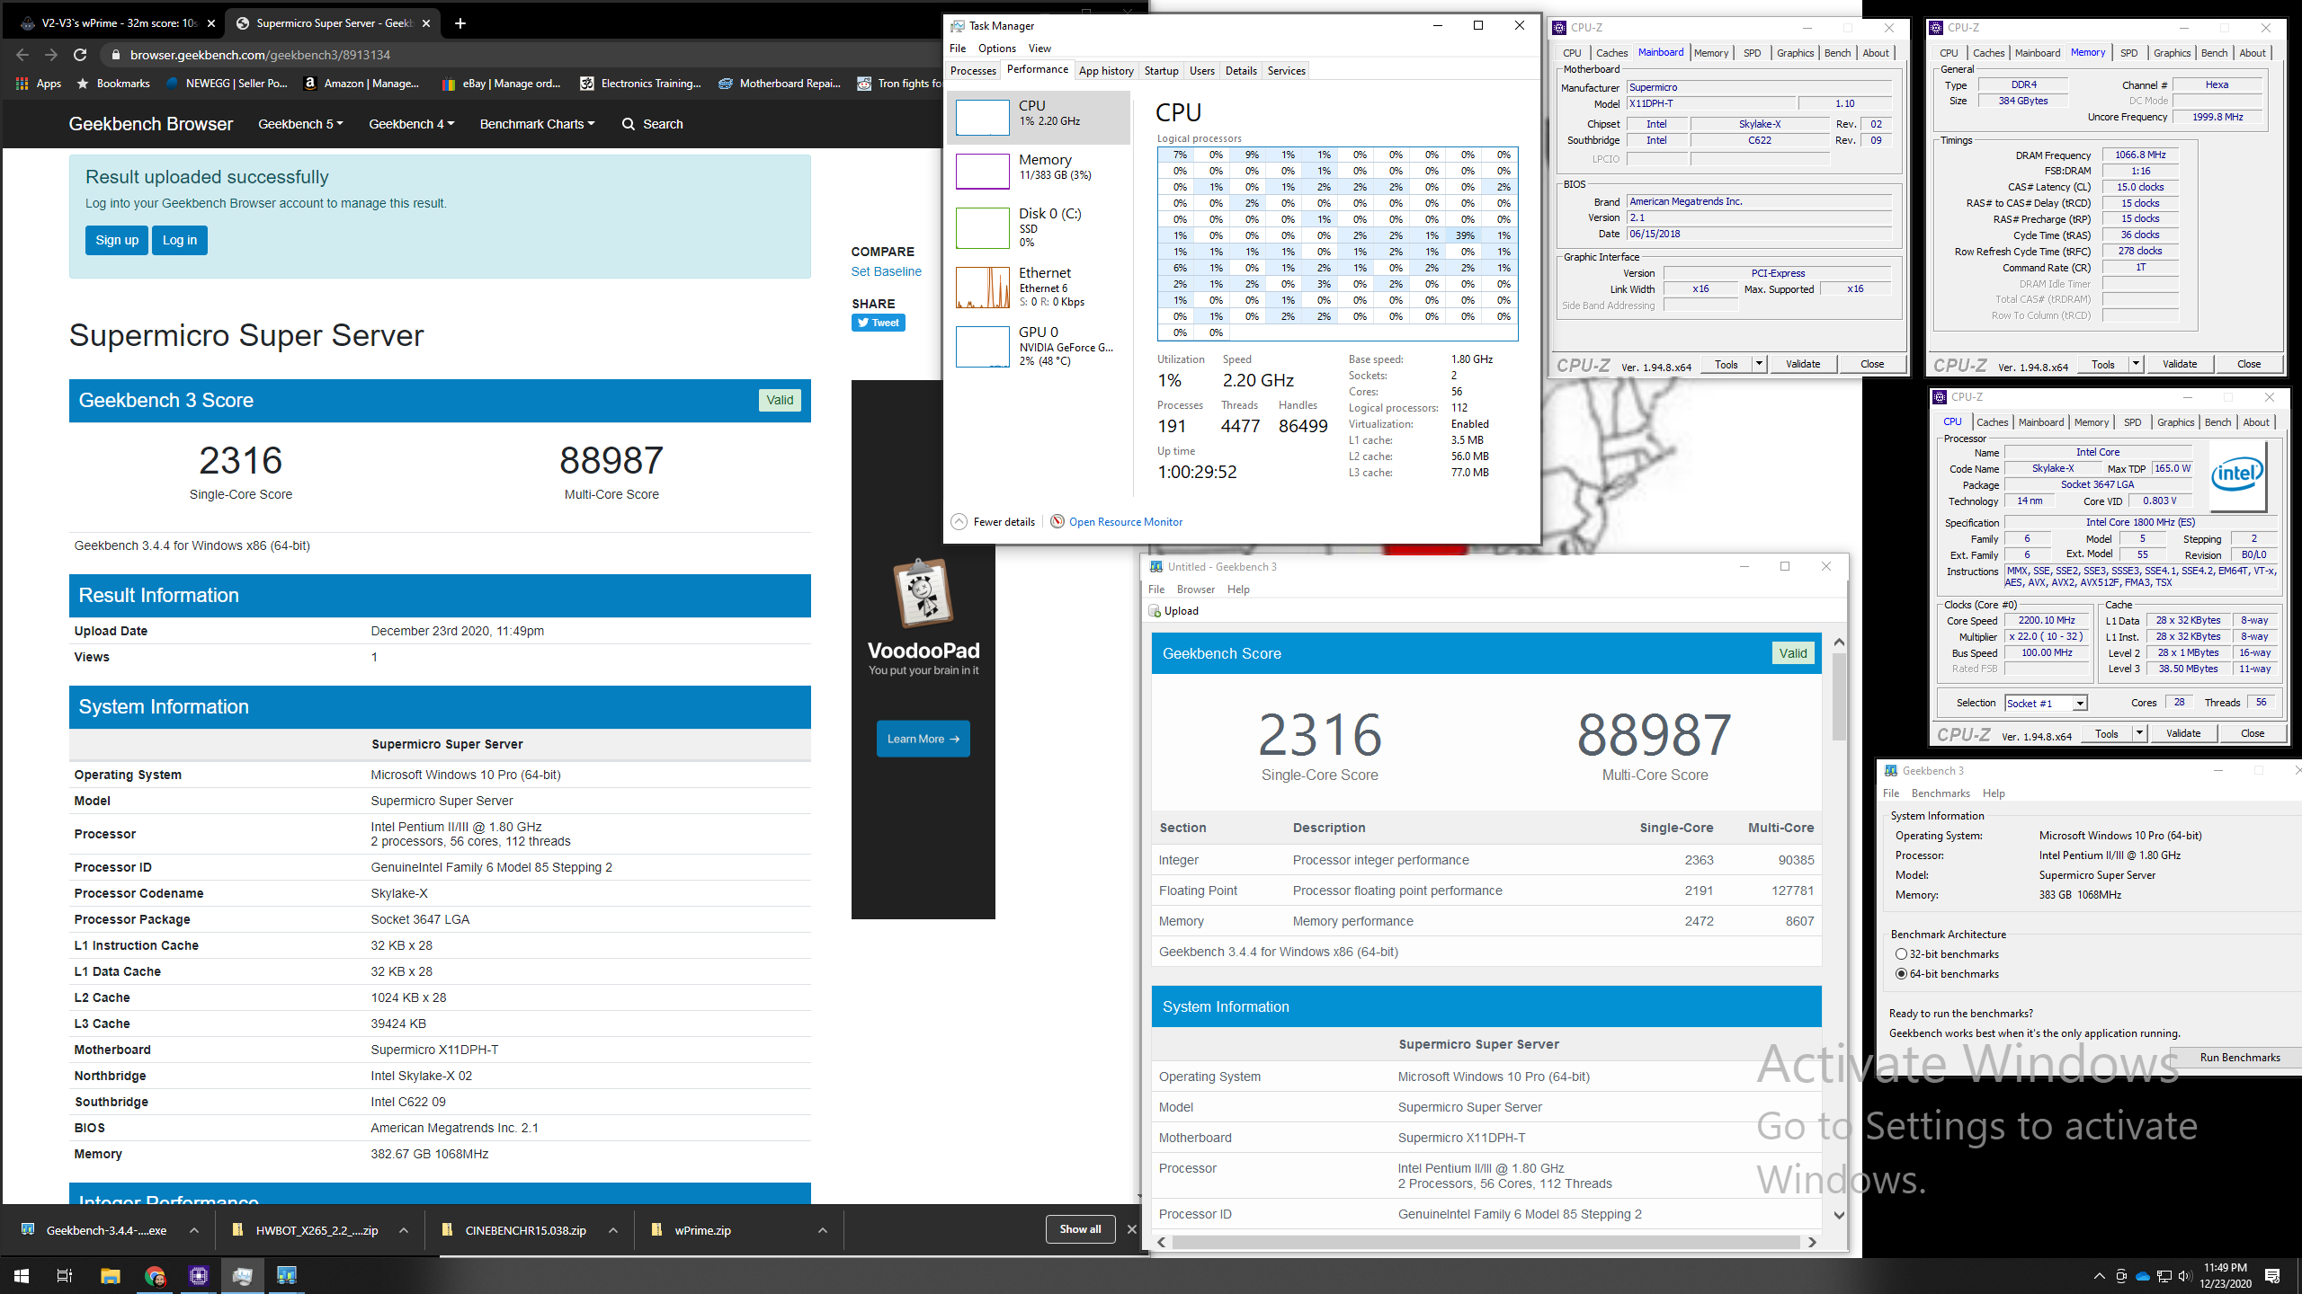
Task: Click the OneDrive cloud tray icon
Action: [x=2143, y=1276]
